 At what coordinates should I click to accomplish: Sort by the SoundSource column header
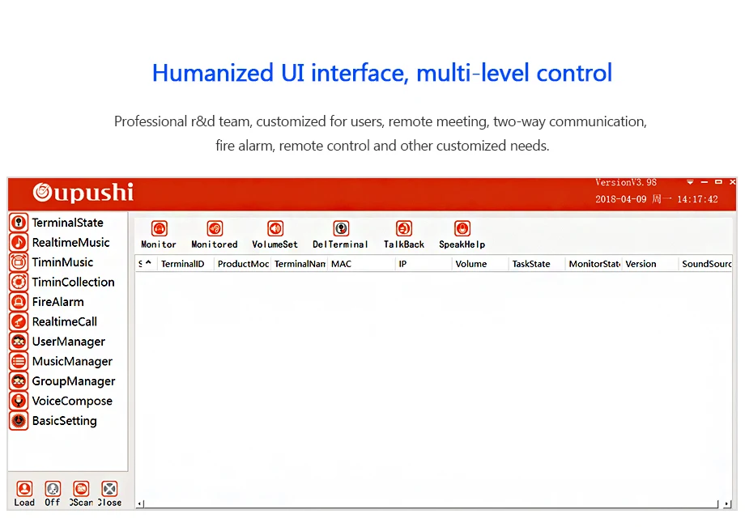706,264
